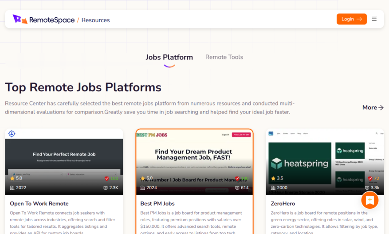
Task: Click the target logo icon on first card
Action: 12,133
